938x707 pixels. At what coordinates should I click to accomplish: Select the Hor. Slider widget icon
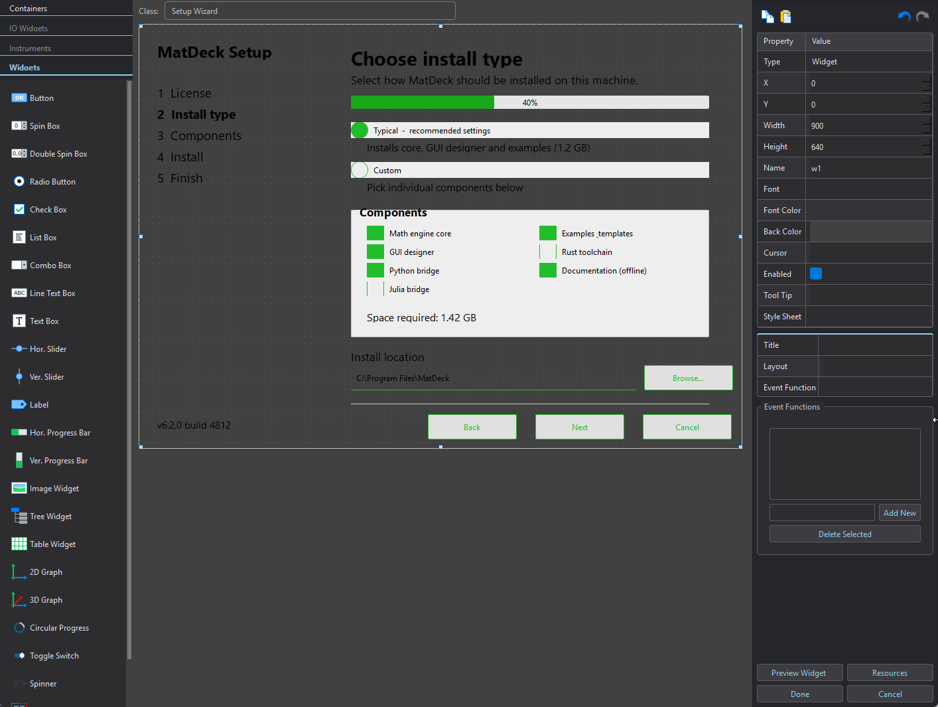19,349
